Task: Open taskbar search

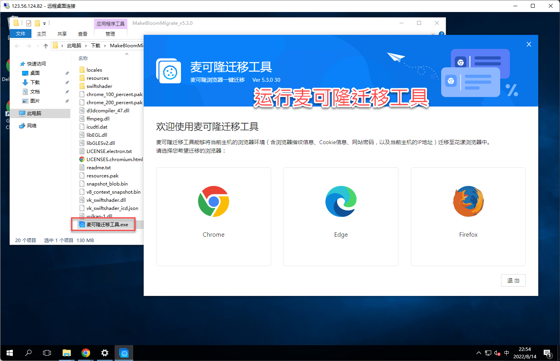Action: 28,353
